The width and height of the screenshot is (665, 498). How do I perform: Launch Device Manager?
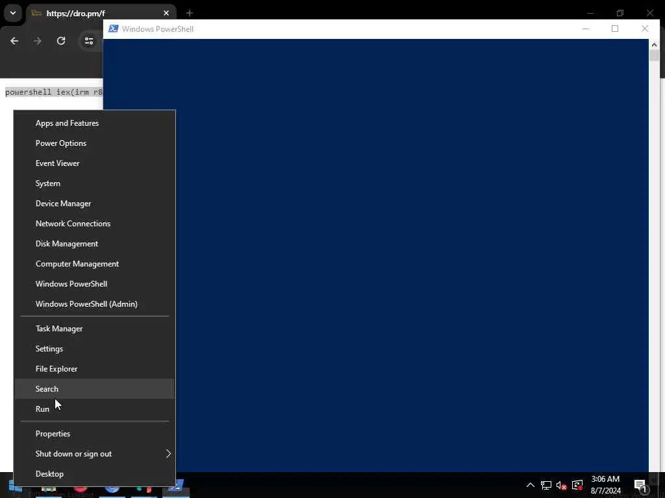click(95, 204)
